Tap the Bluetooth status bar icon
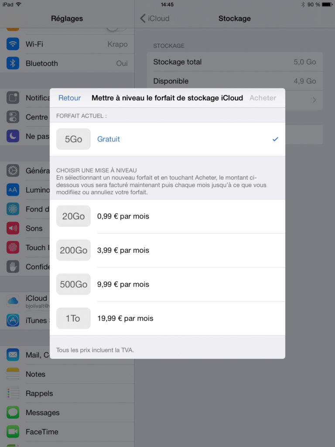The image size is (335, 447). (x=303, y=4)
